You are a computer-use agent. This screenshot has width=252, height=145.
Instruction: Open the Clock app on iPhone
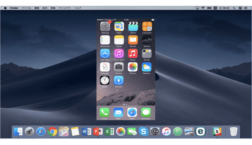(105, 80)
